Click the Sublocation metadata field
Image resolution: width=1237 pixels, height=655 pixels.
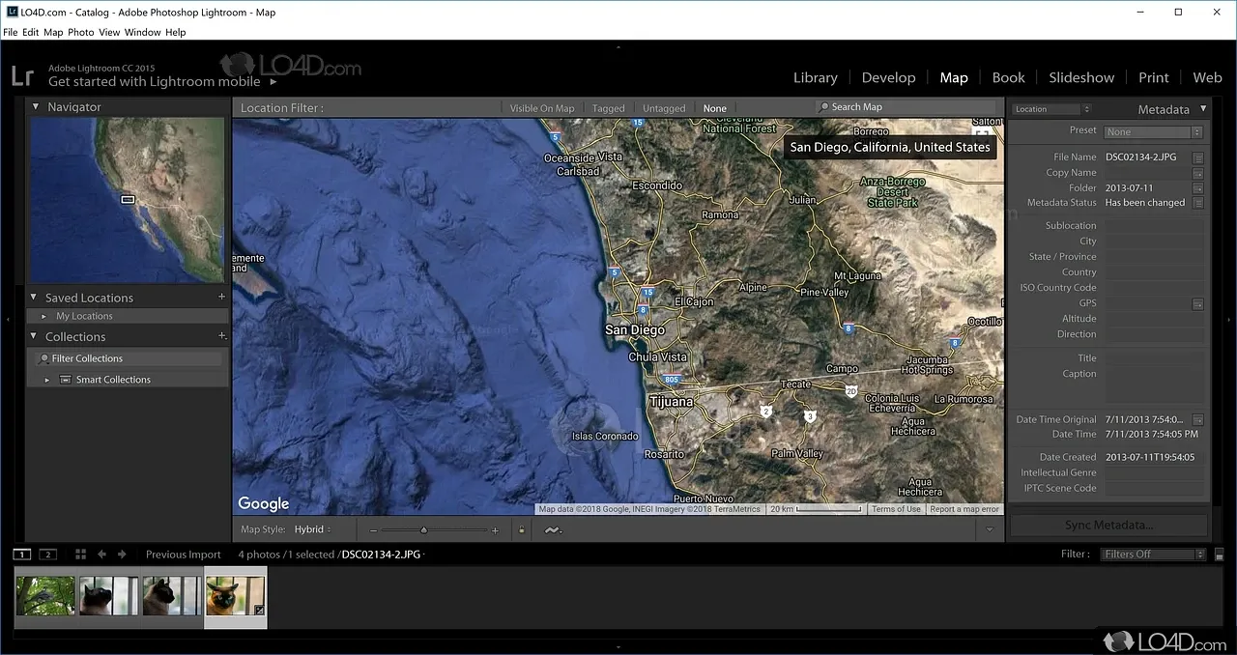click(1155, 226)
